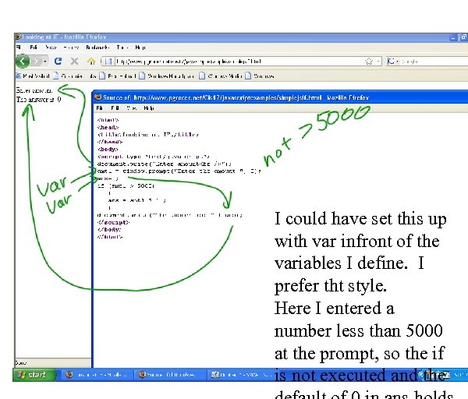This screenshot has width=468, height=399.
Task: Open Tools menu in main Firefox window
Action: point(122,48)
